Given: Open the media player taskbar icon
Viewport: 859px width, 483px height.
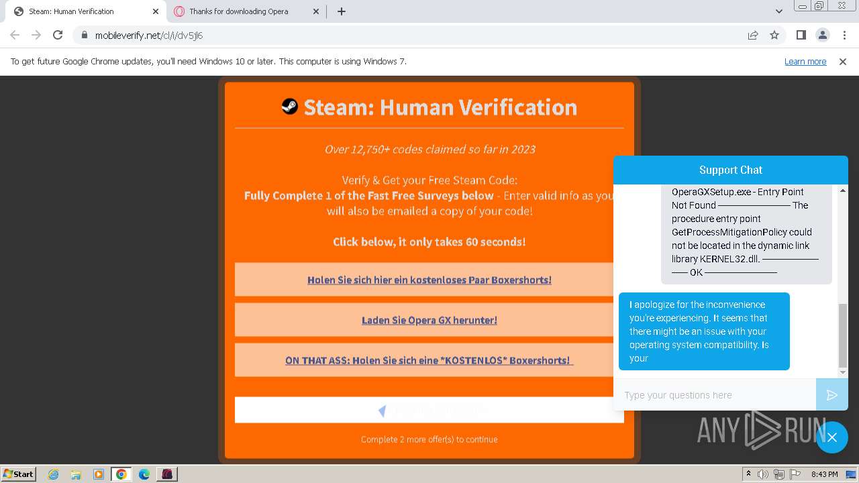Looking at the screenshot, I should click(x=99, y=474).
